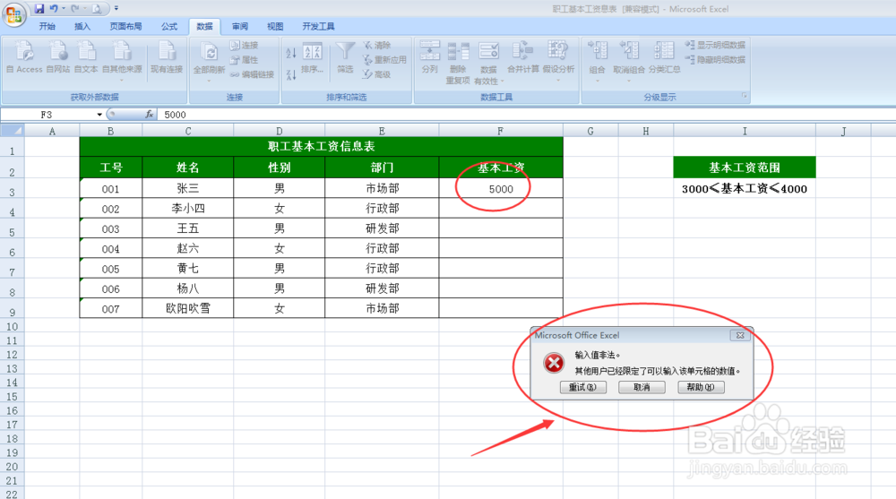Click the formula bar showing 5000

(526, 115)
